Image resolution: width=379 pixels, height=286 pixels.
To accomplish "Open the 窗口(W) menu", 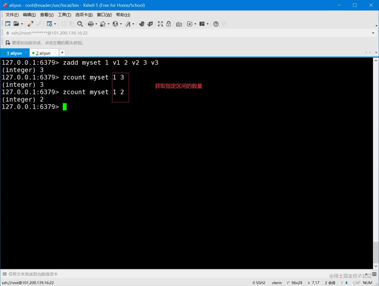I will point(104,15).
